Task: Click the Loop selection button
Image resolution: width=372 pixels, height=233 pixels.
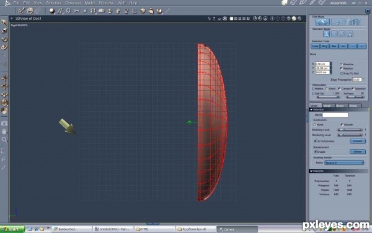Action: [315, 47]
